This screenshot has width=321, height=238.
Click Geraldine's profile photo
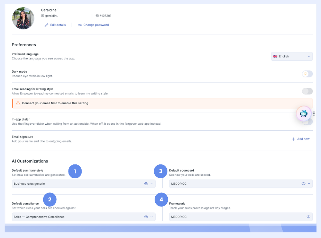(x=23, y=18)
